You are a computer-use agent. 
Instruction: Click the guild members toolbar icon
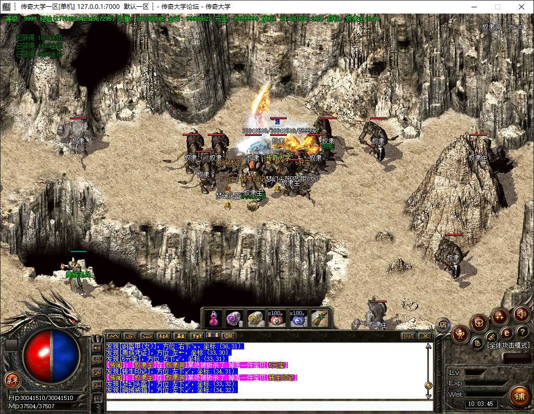pyautogui.click(x=197, y=336)
